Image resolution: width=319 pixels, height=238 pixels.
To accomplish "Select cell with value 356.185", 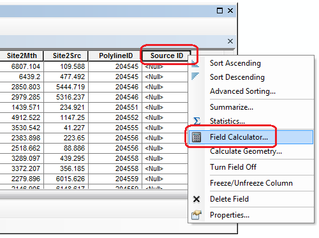I will [x=66, y=168].
